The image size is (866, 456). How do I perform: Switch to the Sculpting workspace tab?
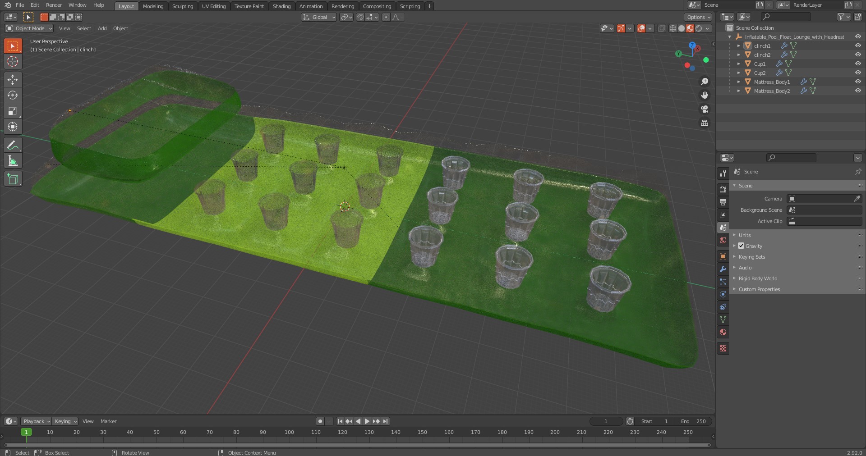[x=183, y=6]
